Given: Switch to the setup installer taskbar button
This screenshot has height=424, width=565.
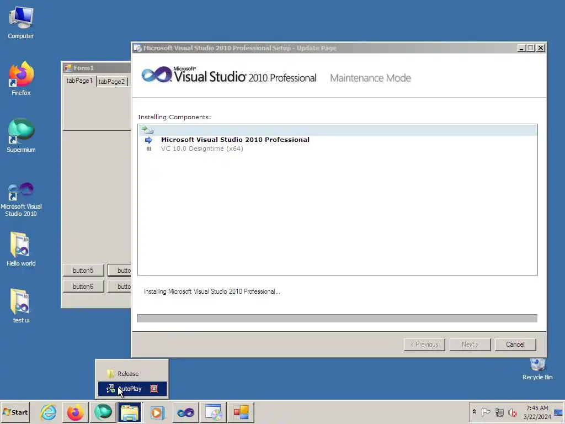Looking at the screenshot, I should 214,412.
